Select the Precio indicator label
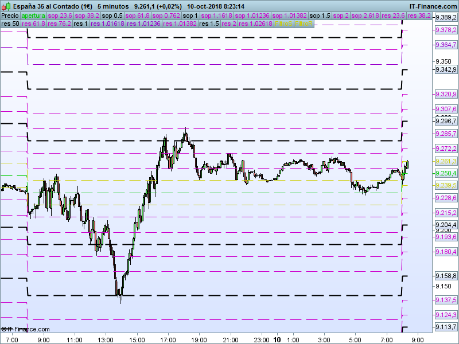Viewport: 459px width, 344px height. coord(10,16)
